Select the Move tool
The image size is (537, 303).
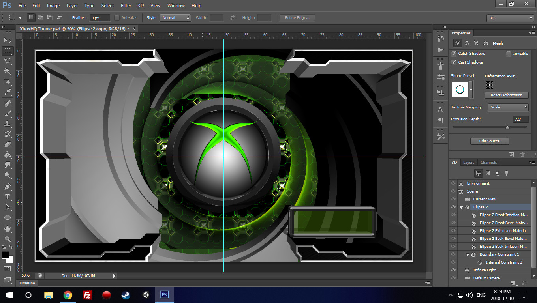point(8,40)
